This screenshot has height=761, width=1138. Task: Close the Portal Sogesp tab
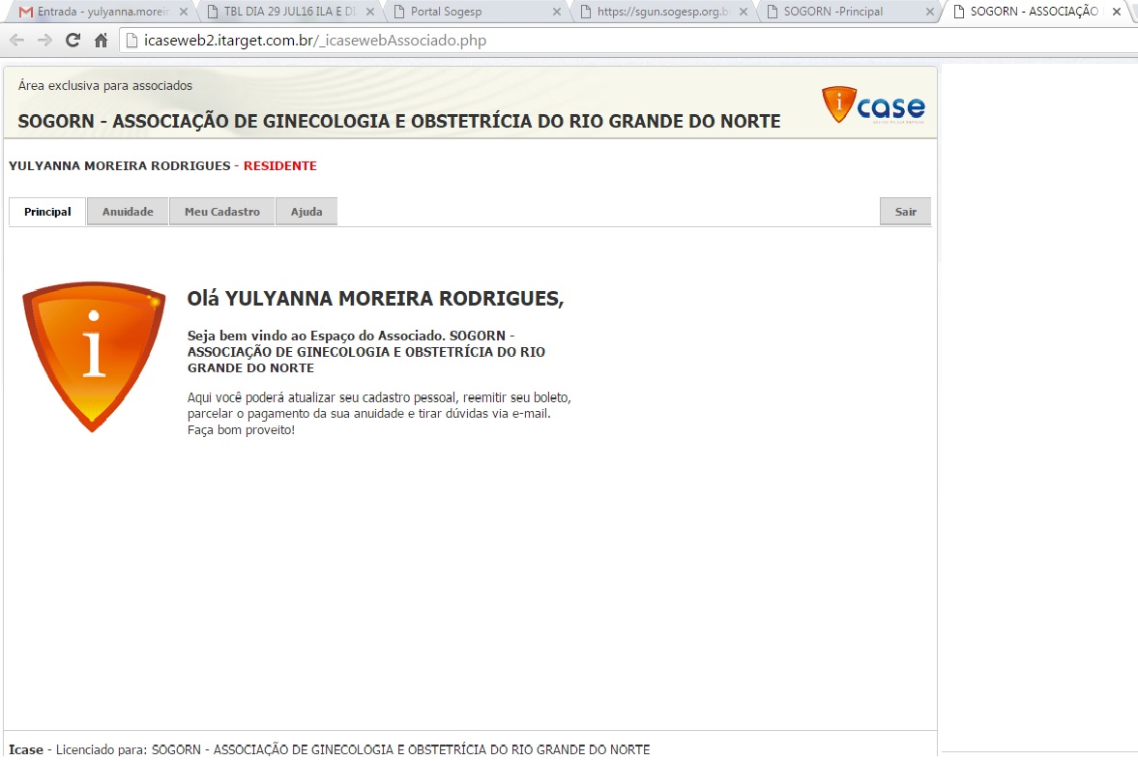pos(556,13)
